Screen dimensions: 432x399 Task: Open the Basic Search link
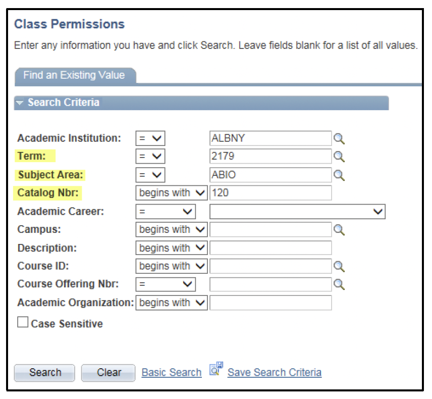click(x=172, y=372)
